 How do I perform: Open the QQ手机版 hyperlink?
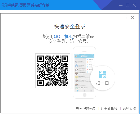63,37
